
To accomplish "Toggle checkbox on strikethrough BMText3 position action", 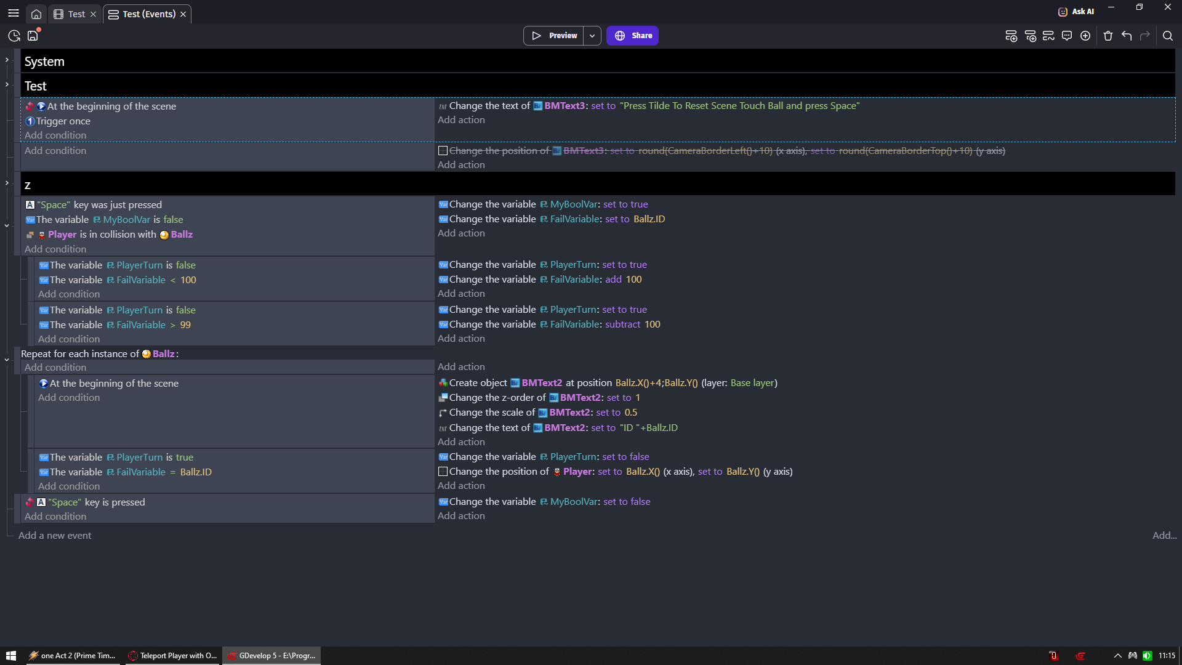I will pos(443,151).
